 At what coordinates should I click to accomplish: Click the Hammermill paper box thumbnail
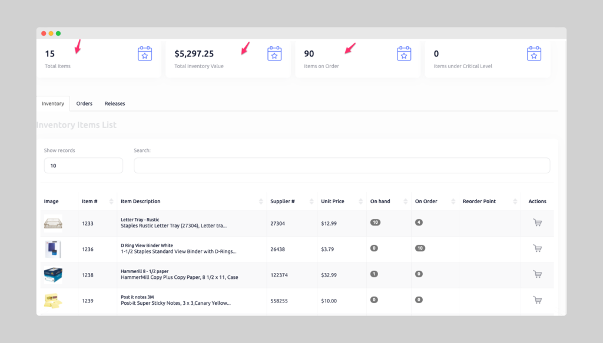pyautogui.click(x=53, y=274)
